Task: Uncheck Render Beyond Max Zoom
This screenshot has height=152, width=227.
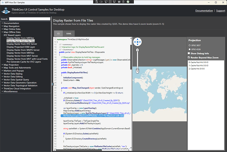Action: pos(189,57)
